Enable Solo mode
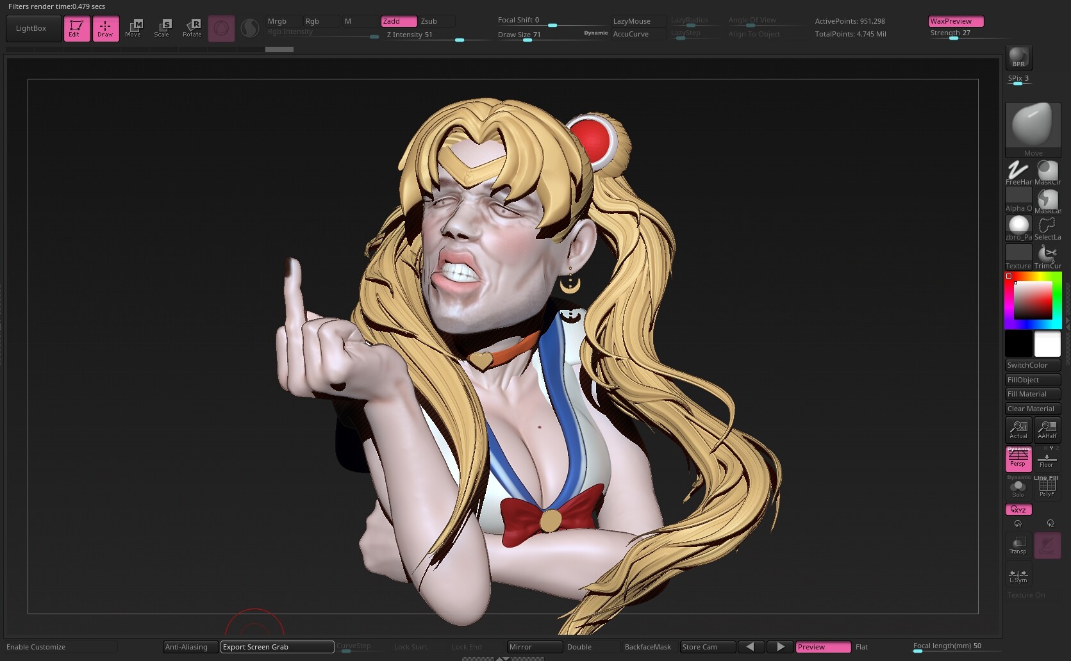 (1018, 487)
